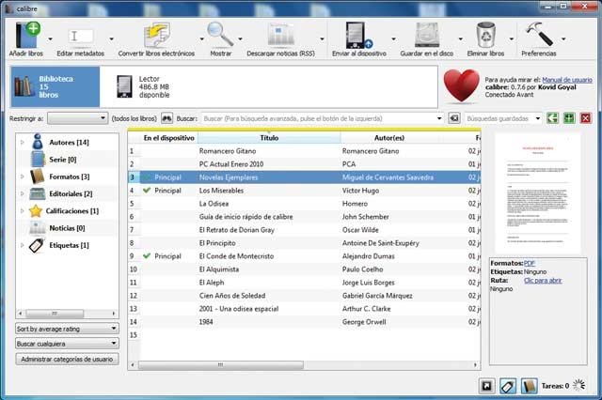Screen dimensions: 602x400
Task: Select El Retrato de Dorian Gray
Action: (x=236, y=230)
